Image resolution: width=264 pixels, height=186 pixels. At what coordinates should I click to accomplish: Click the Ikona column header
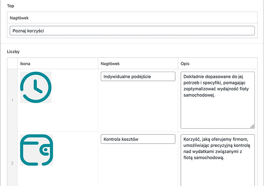coord(25,64)
